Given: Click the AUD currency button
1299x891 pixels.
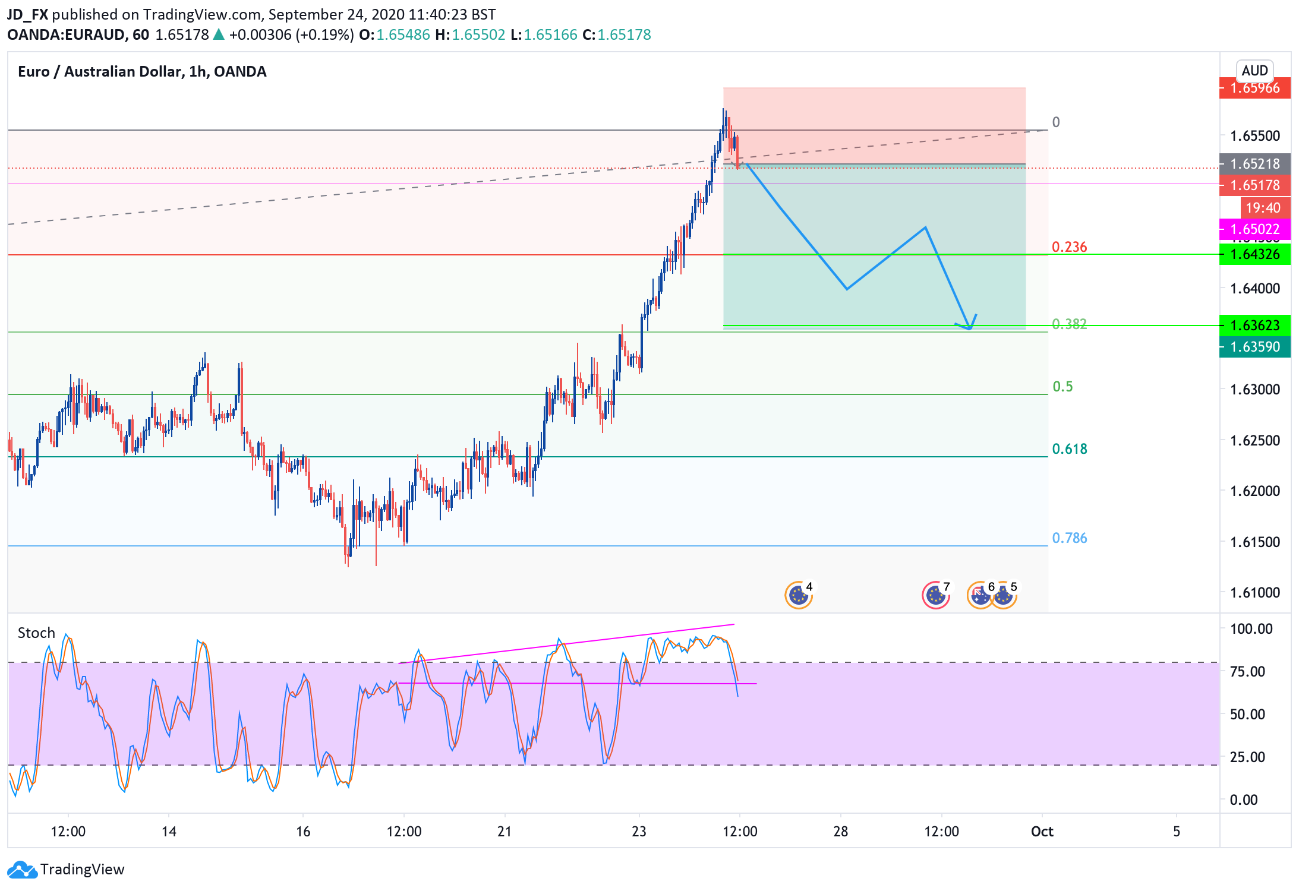Looking at the screenshot, I should pos(1254,71).
